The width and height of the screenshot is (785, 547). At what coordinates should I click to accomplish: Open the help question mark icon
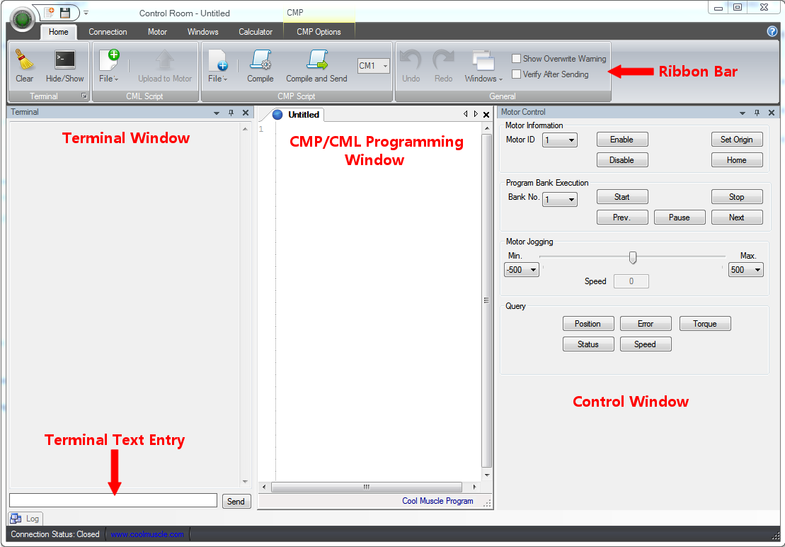coord(772,31)
